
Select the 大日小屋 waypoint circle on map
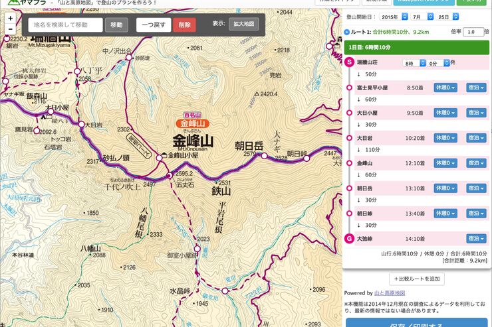(51, 111)
